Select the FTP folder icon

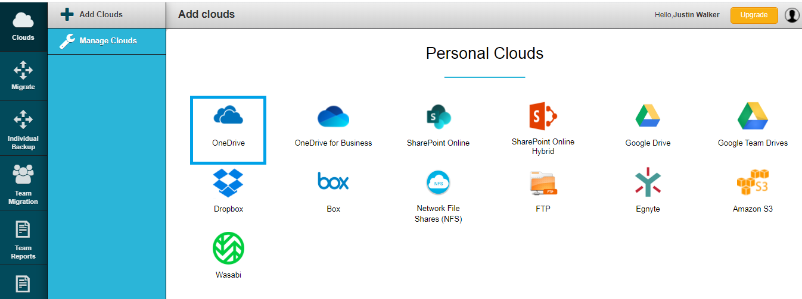click(543, 183)
